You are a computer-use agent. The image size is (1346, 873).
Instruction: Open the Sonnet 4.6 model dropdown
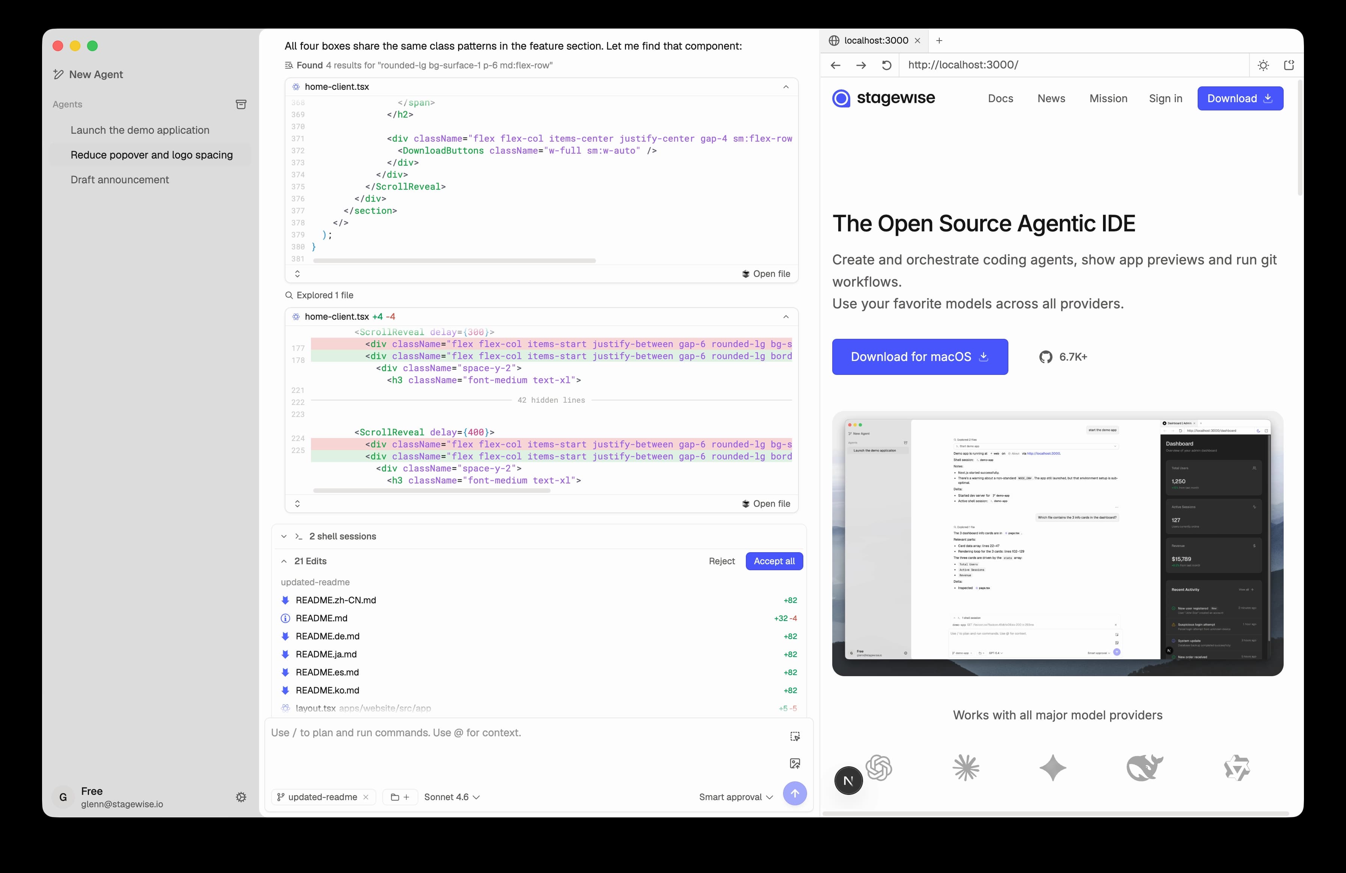pyautogui.click(x=452, y=797)
